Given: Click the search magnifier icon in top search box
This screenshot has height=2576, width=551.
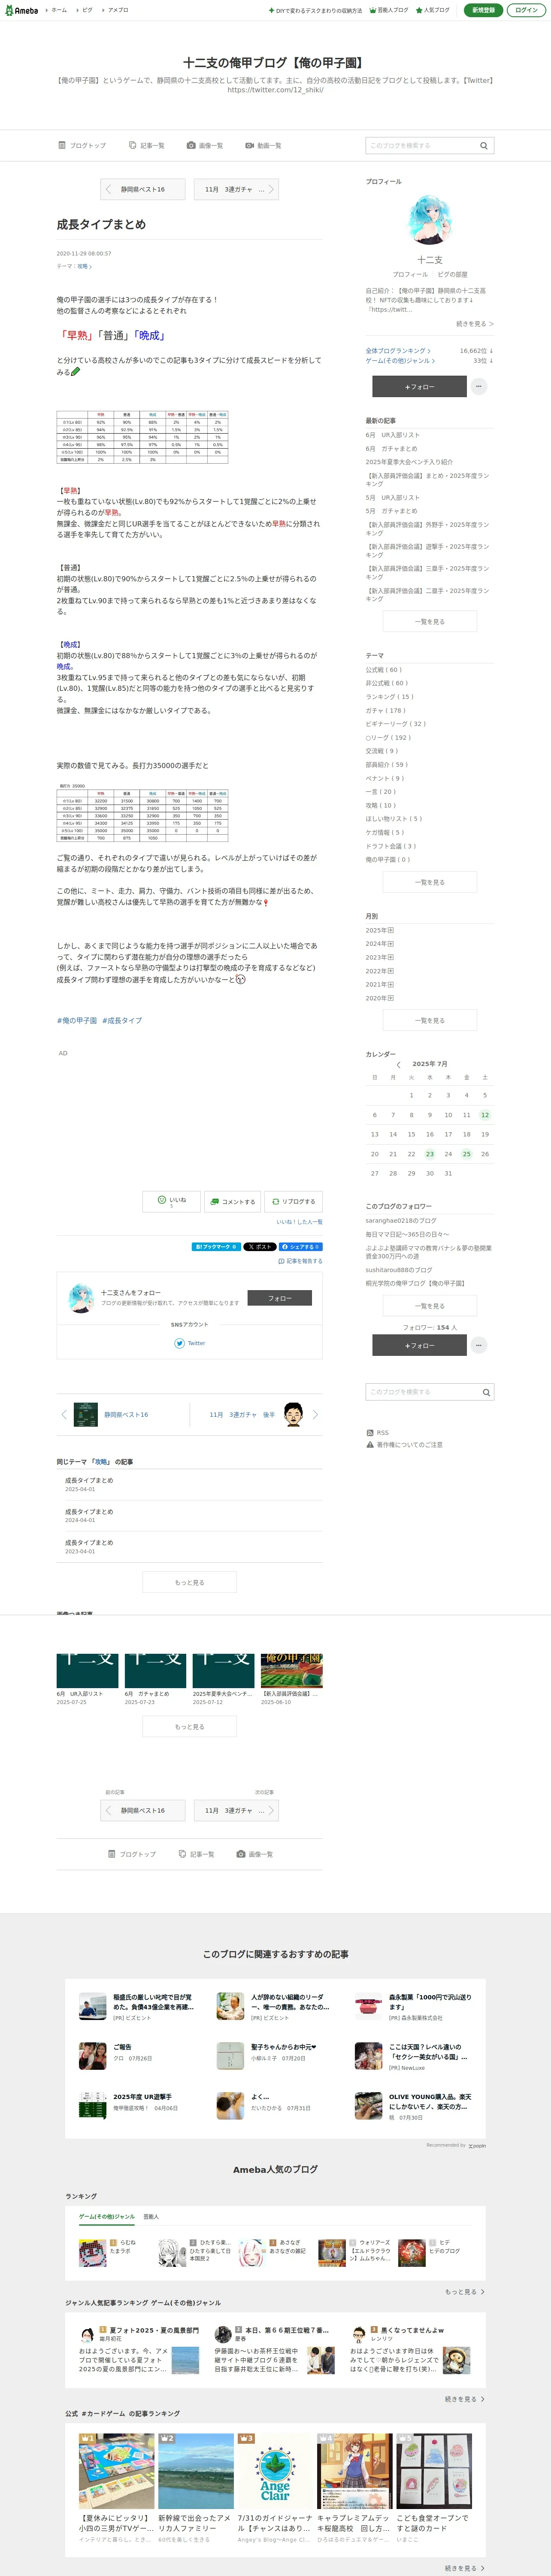Looking at the screenshot, I should pyautogui.click(x=484, y=146).
